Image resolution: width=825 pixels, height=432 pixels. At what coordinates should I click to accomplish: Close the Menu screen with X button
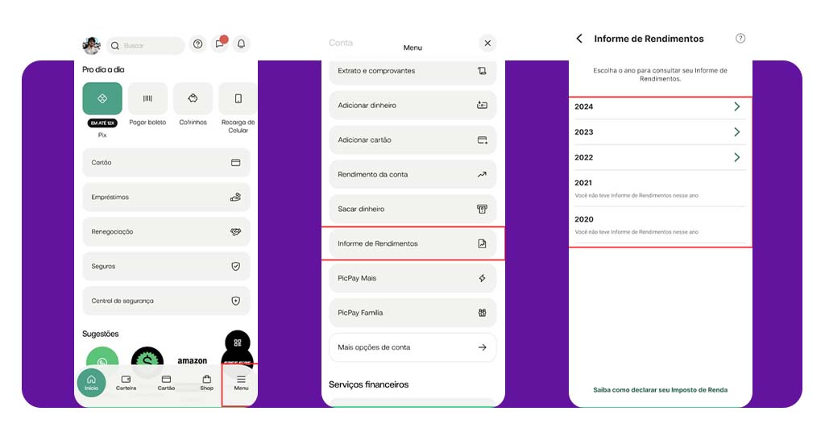tap(487, 44)
